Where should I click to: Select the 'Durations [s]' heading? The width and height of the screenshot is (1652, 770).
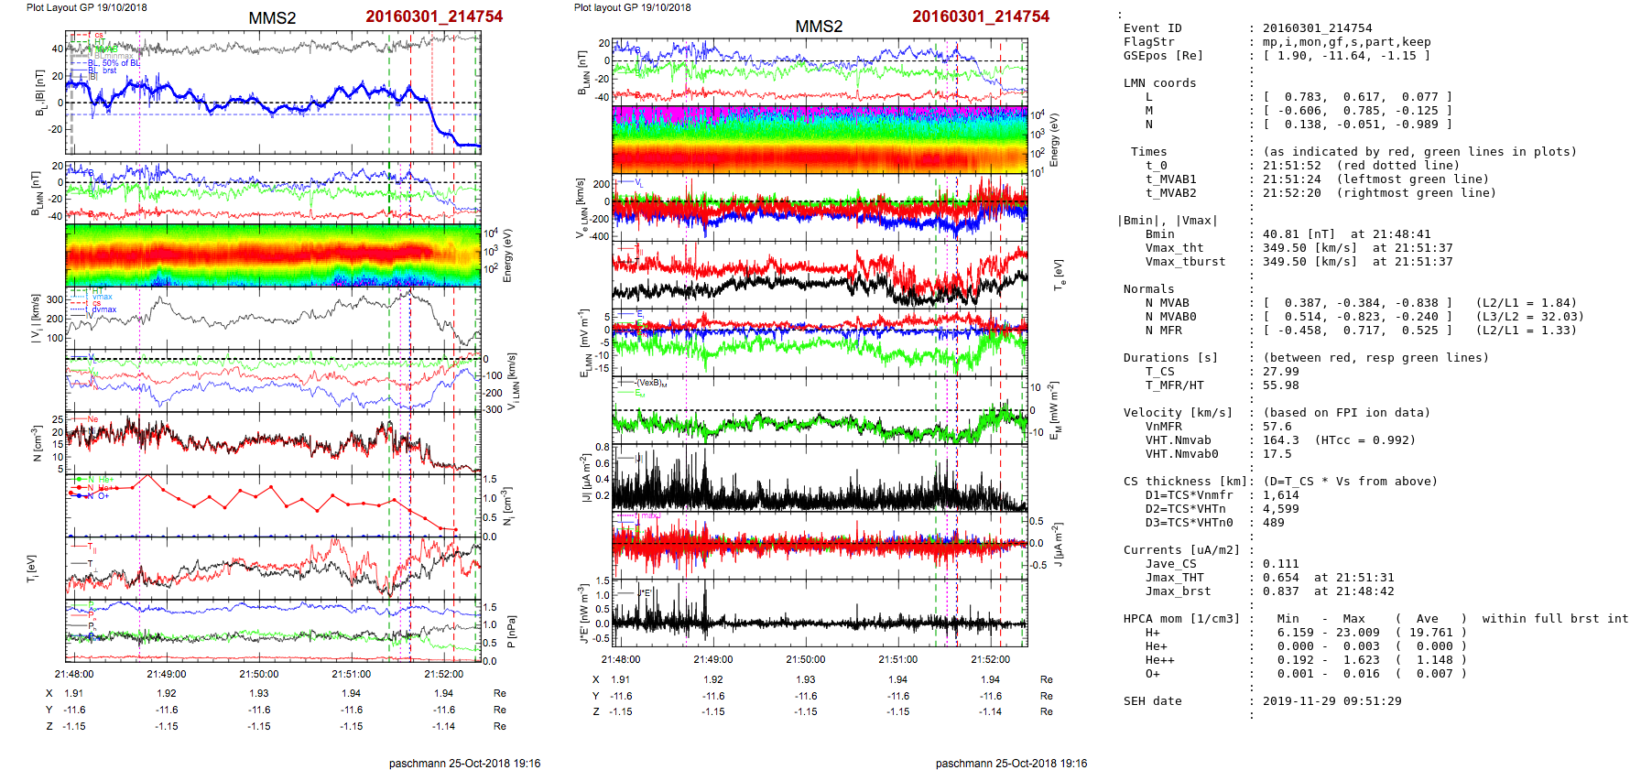[x=1170, y=358]
